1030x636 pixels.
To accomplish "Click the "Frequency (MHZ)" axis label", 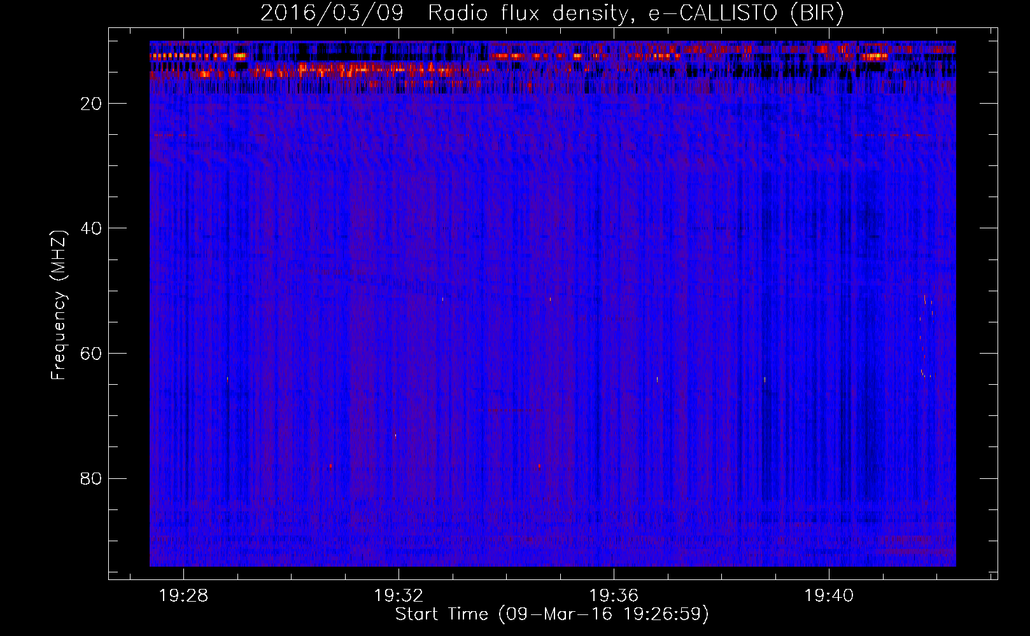I will 59,305.
